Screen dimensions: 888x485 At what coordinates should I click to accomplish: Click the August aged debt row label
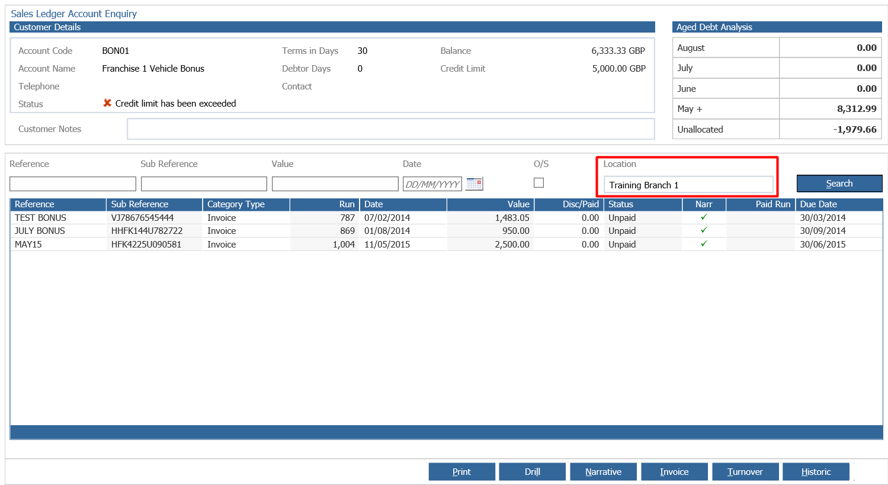click(x=691, y=48)
